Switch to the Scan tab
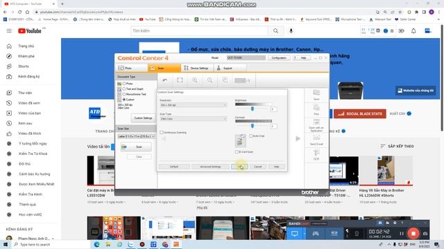444x249 pixels. click(164, 68)
